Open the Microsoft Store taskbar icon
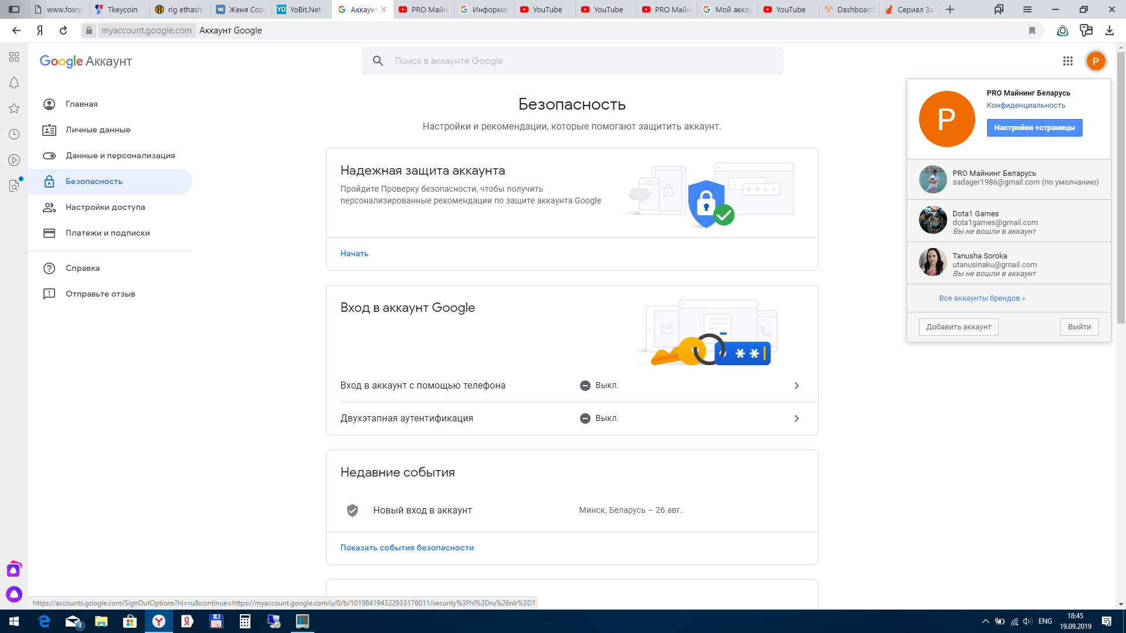The image size is (1126, 633). coord(130,621)
